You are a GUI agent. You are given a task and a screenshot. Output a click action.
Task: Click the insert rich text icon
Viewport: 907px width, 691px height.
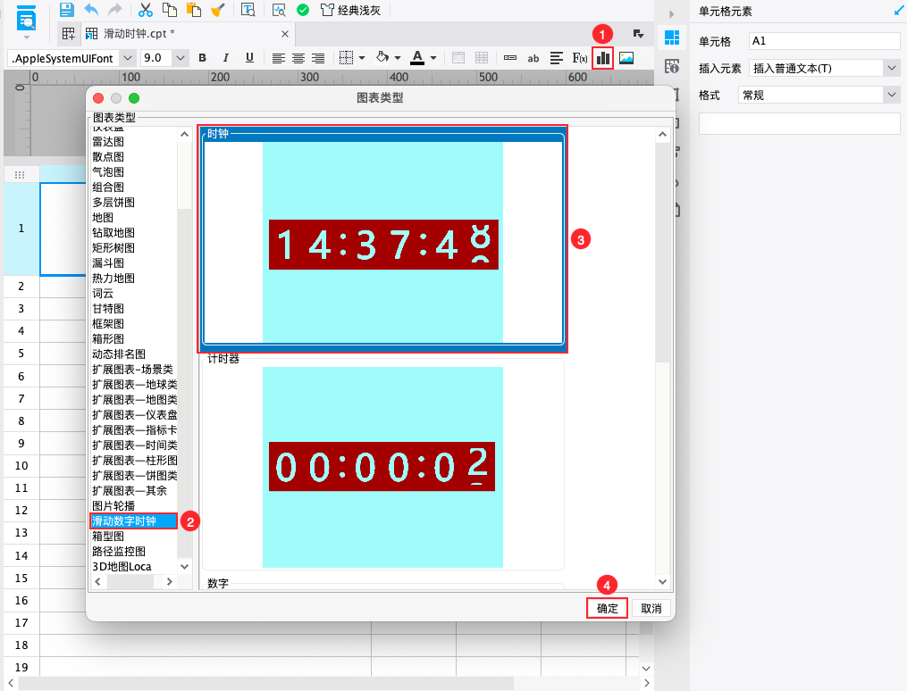point(557,58)
